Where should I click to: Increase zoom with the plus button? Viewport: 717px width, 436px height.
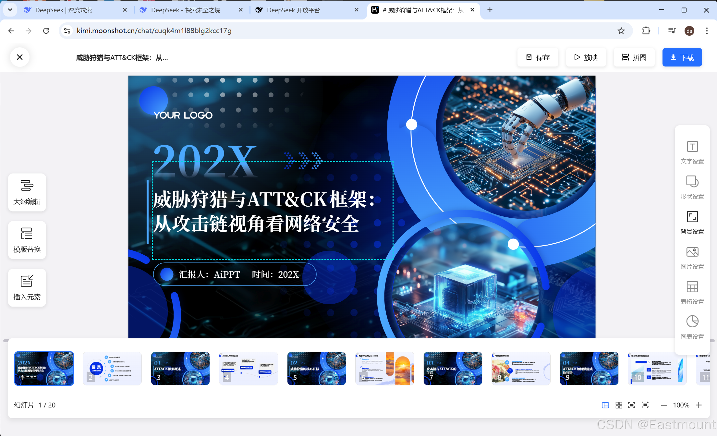tap(699, 405)
